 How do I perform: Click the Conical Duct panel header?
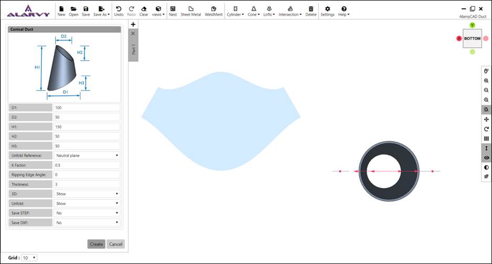tap(65, 29)
